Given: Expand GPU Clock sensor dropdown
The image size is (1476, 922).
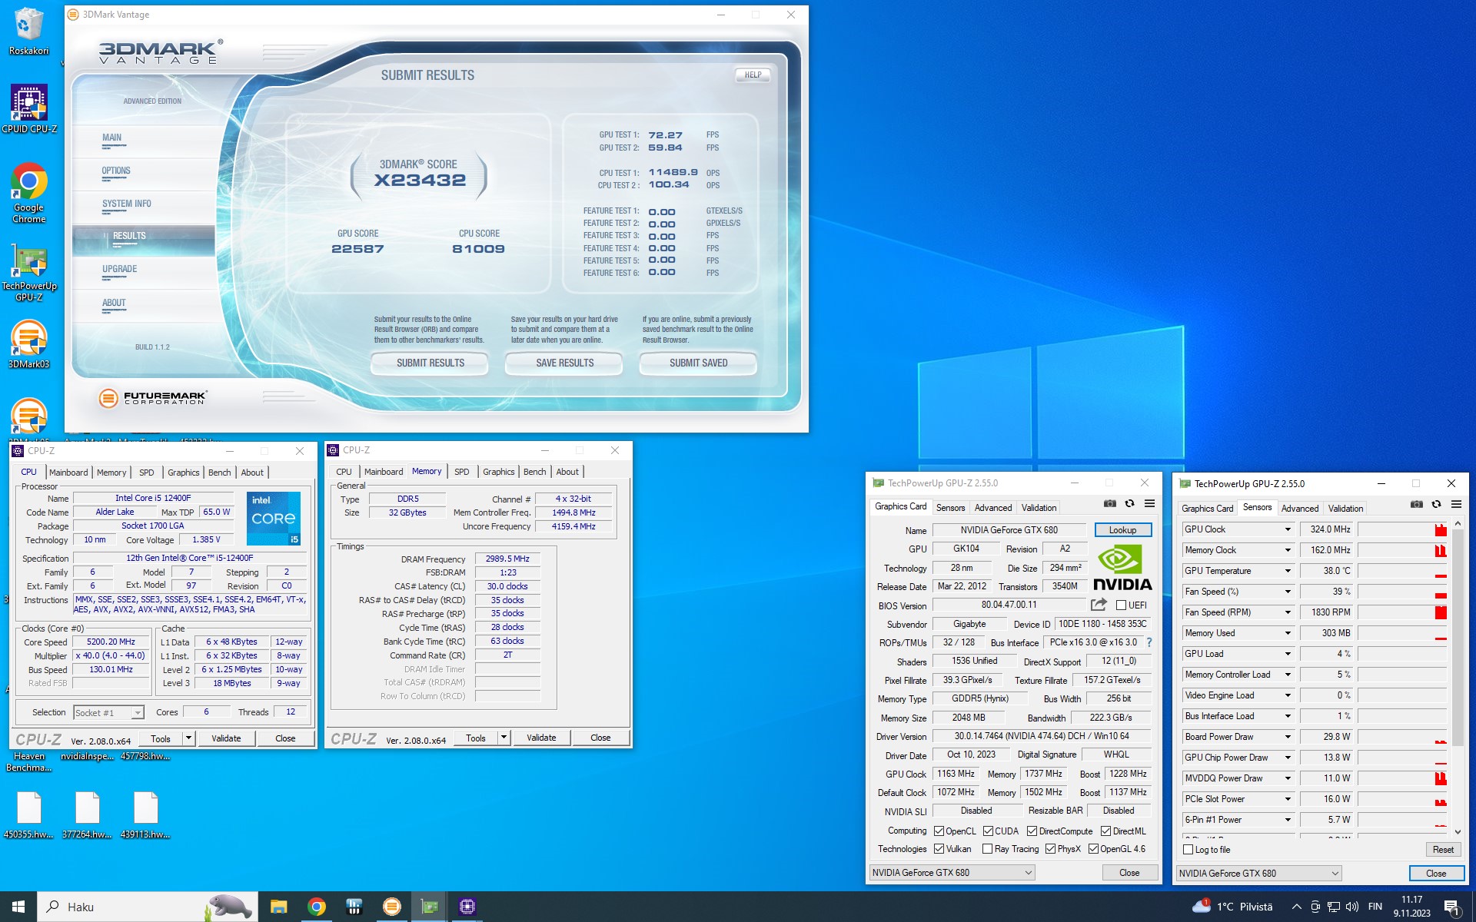Looking at the screenshot, I should click(x=1288, y=529).
